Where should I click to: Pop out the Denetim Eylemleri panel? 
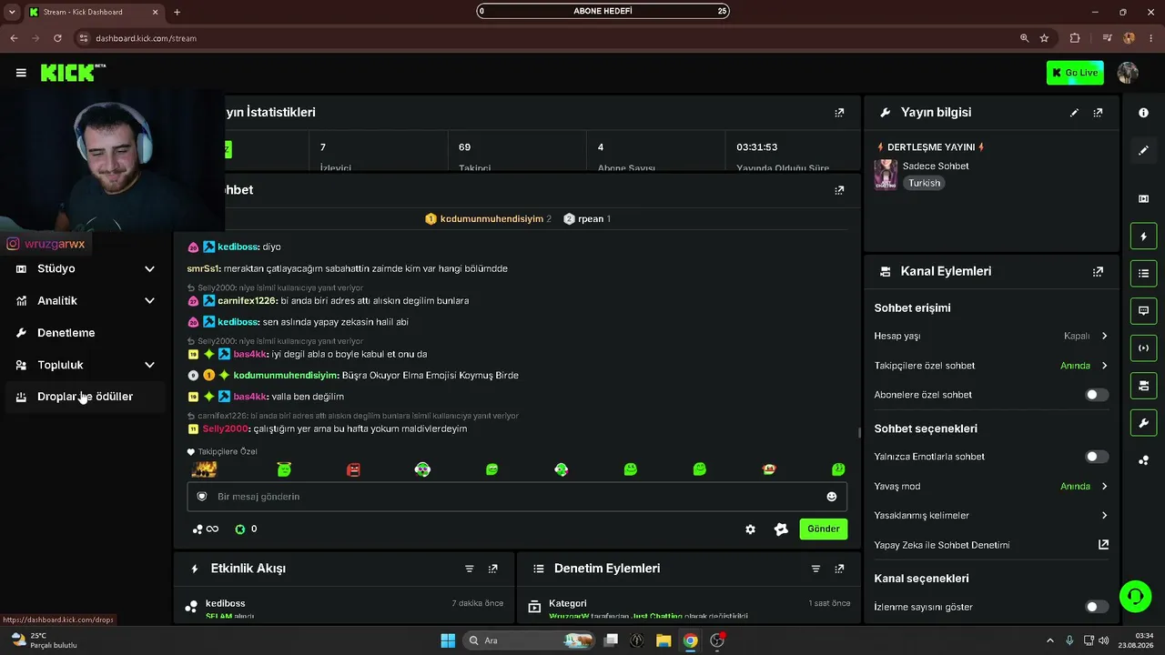[x=839, y=569]
